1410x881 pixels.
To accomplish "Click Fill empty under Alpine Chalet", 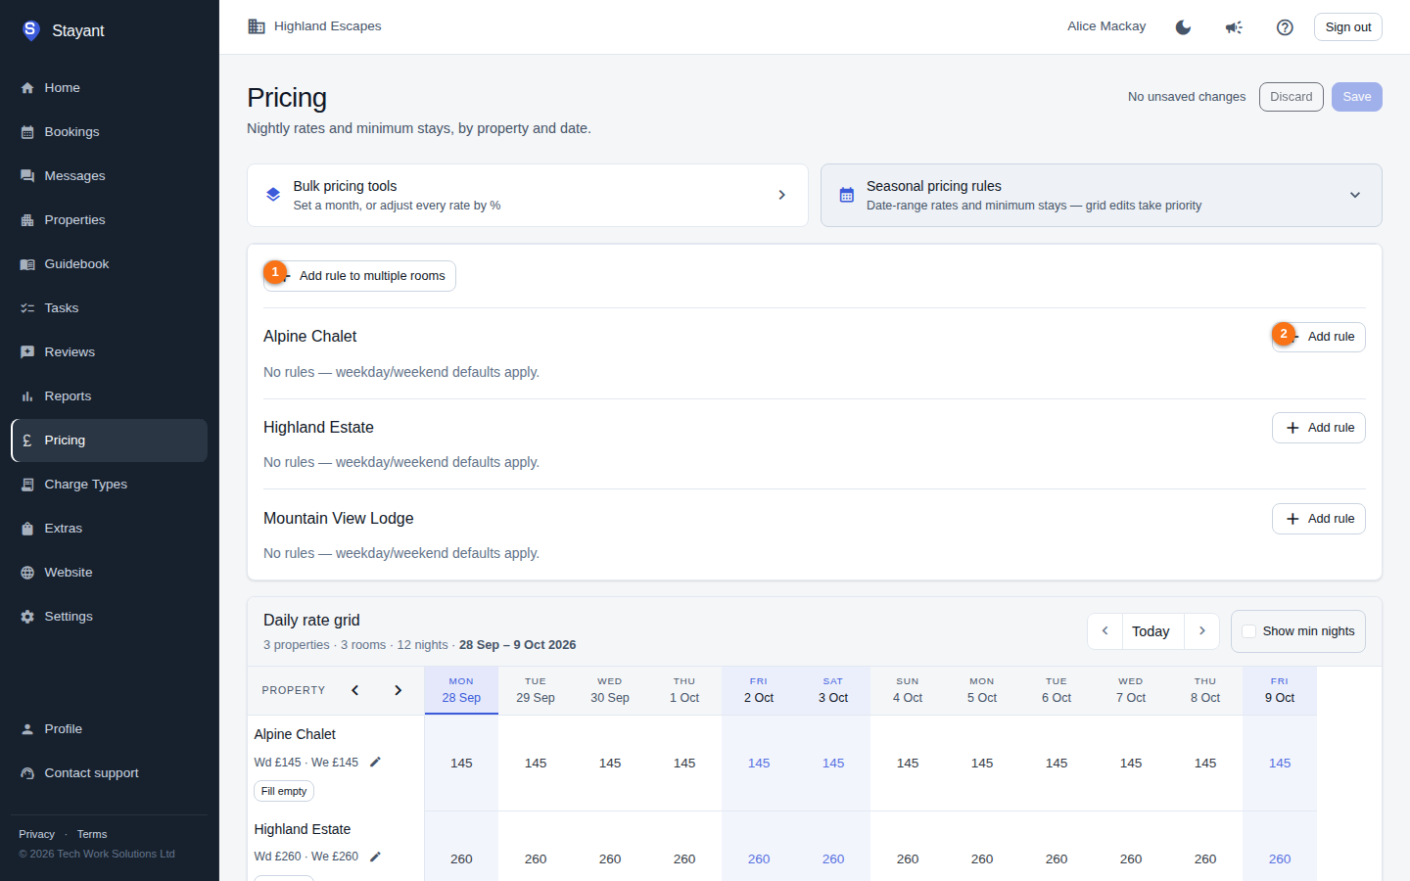I will (x=284, y=791).
